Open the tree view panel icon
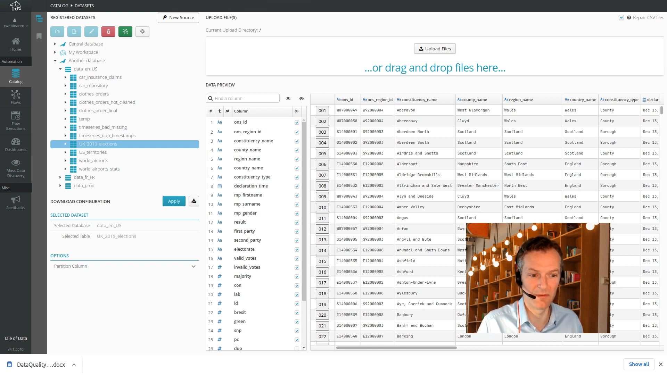Image resolution: width=667 pixels, height=375 pixels. point(39,19)
